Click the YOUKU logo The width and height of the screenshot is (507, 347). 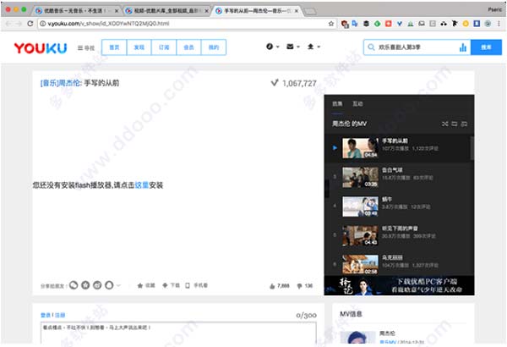click(41, 48)
